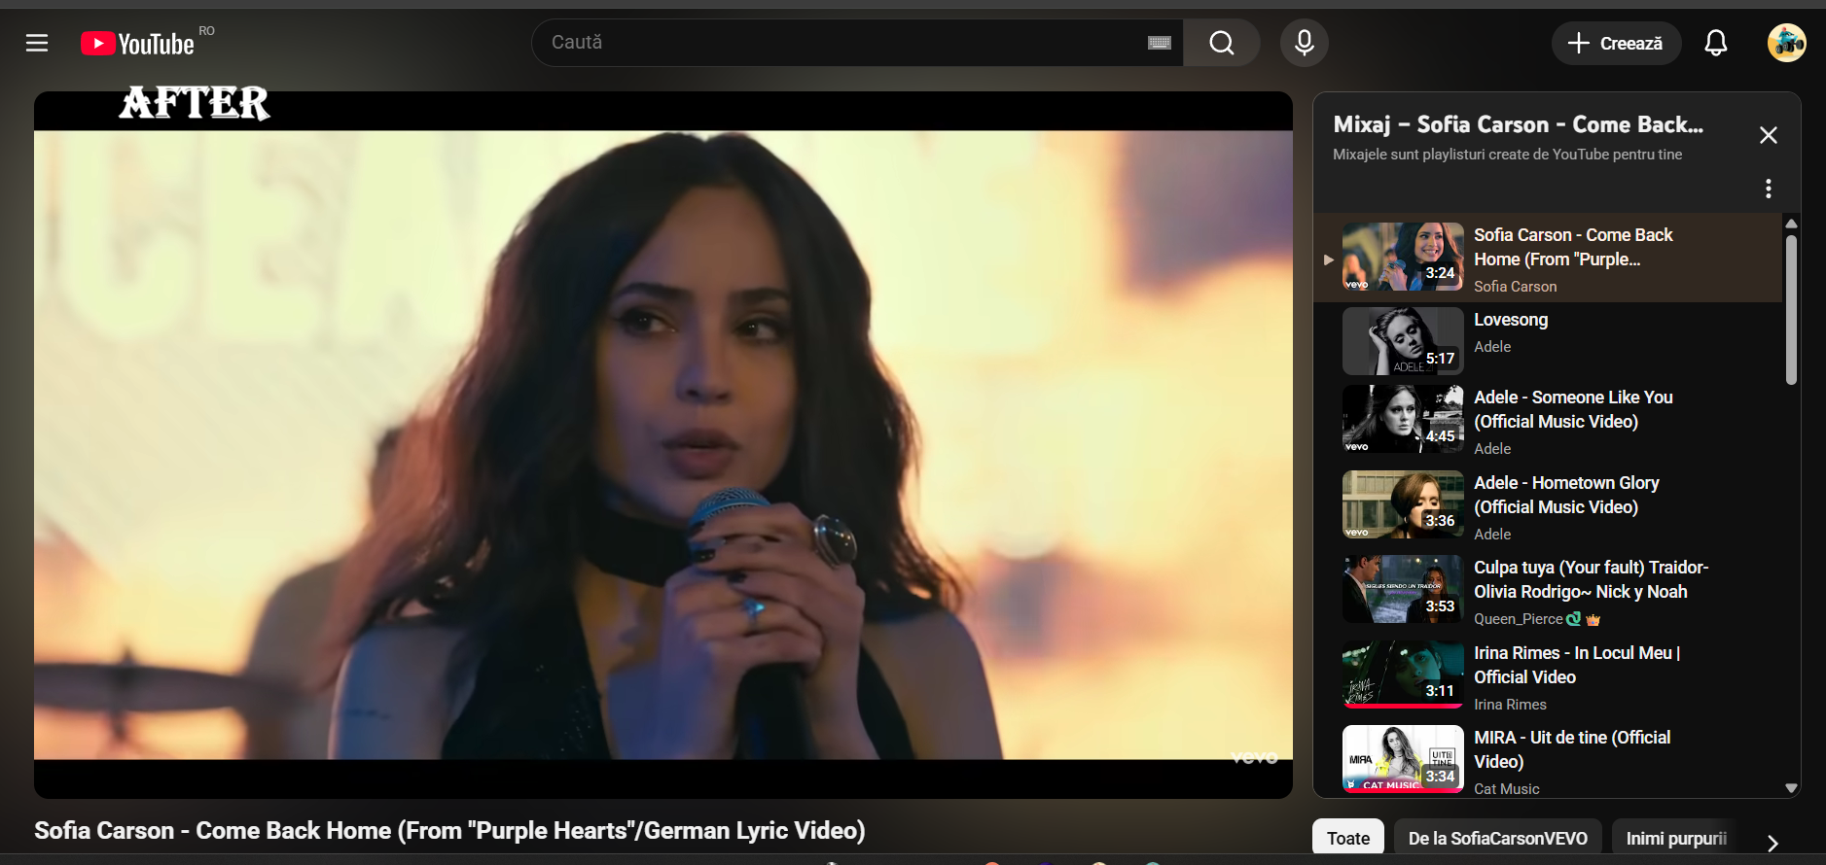Start voice search with microphone
The image size is (1826, 865).
click(x=1305, y=43)
